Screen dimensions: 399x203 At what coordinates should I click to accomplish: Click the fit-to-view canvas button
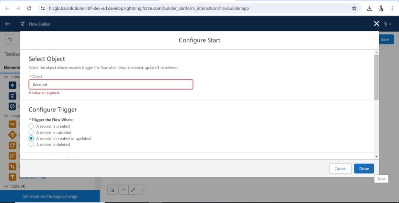point(133,190)
